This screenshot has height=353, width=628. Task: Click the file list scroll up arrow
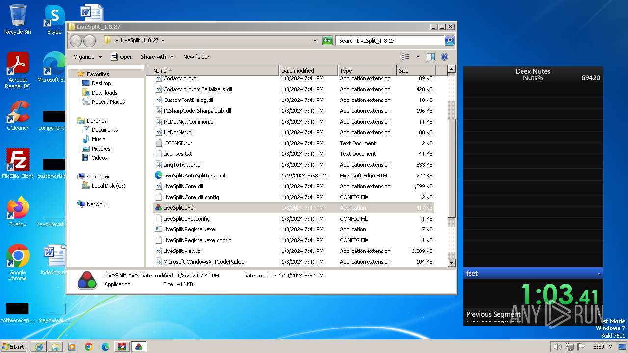pos(452,69)
